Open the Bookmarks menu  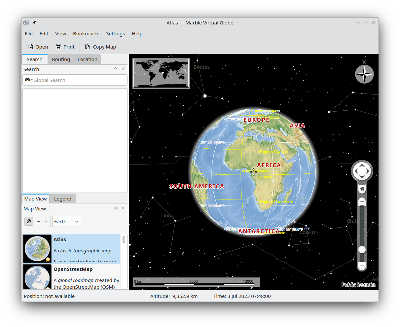click(86, 34)
